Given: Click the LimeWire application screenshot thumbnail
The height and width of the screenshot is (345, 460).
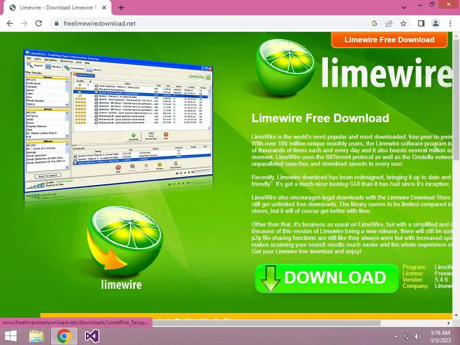Looking at the screenshot, I should [118, 120].
